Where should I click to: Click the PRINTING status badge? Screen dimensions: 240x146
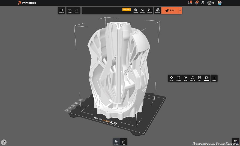[x=127, y=10]
